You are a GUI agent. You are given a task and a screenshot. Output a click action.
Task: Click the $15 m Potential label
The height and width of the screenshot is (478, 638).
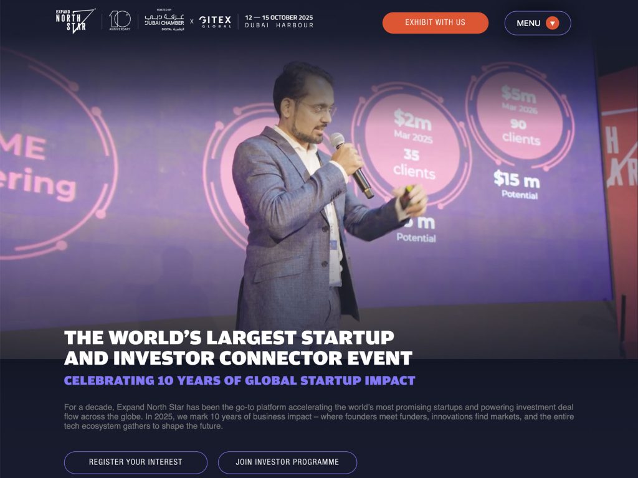coord(517,184)
